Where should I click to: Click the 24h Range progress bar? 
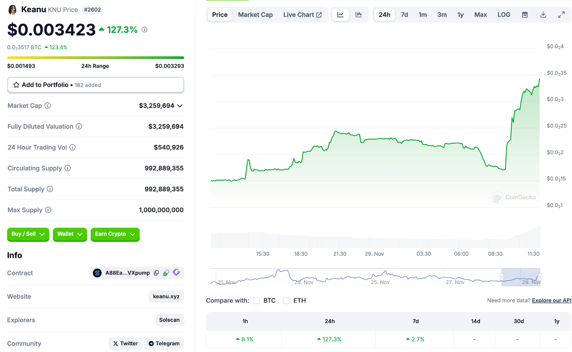(x=95, y=57)
